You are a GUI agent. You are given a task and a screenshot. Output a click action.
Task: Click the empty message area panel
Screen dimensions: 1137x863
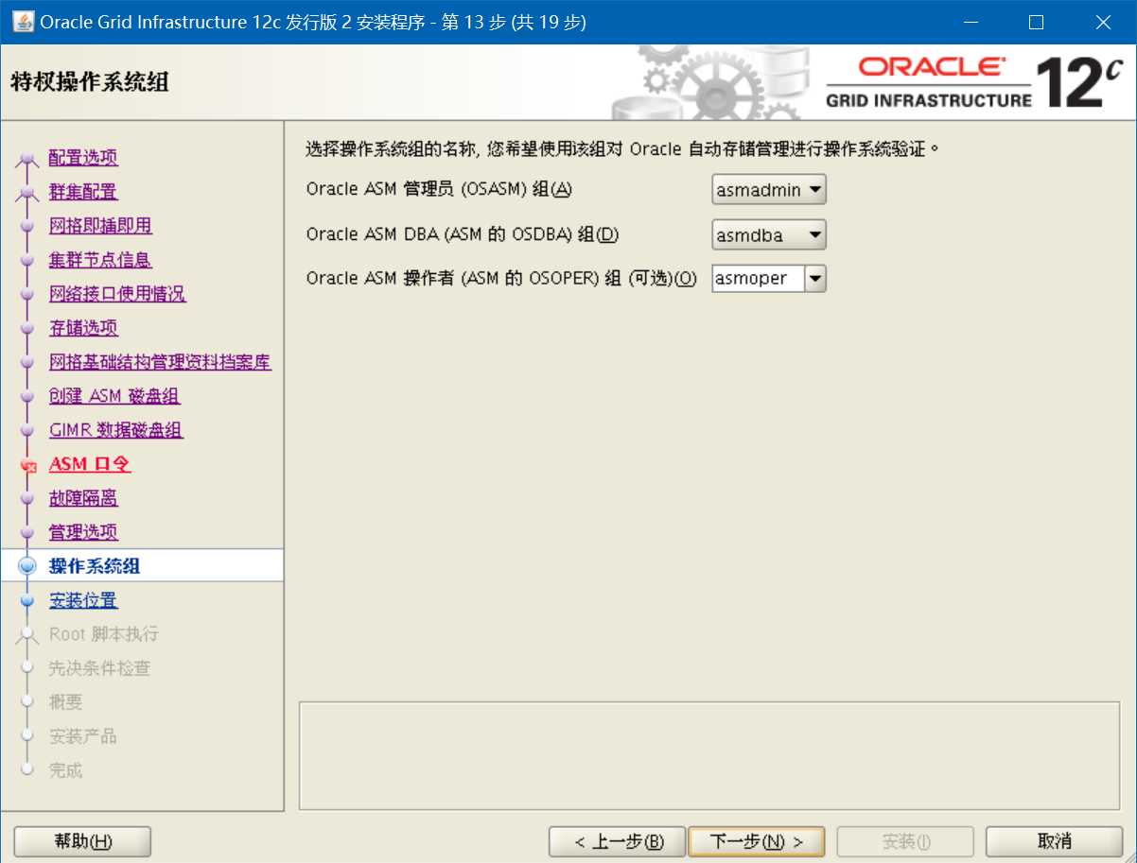(708, 755)
